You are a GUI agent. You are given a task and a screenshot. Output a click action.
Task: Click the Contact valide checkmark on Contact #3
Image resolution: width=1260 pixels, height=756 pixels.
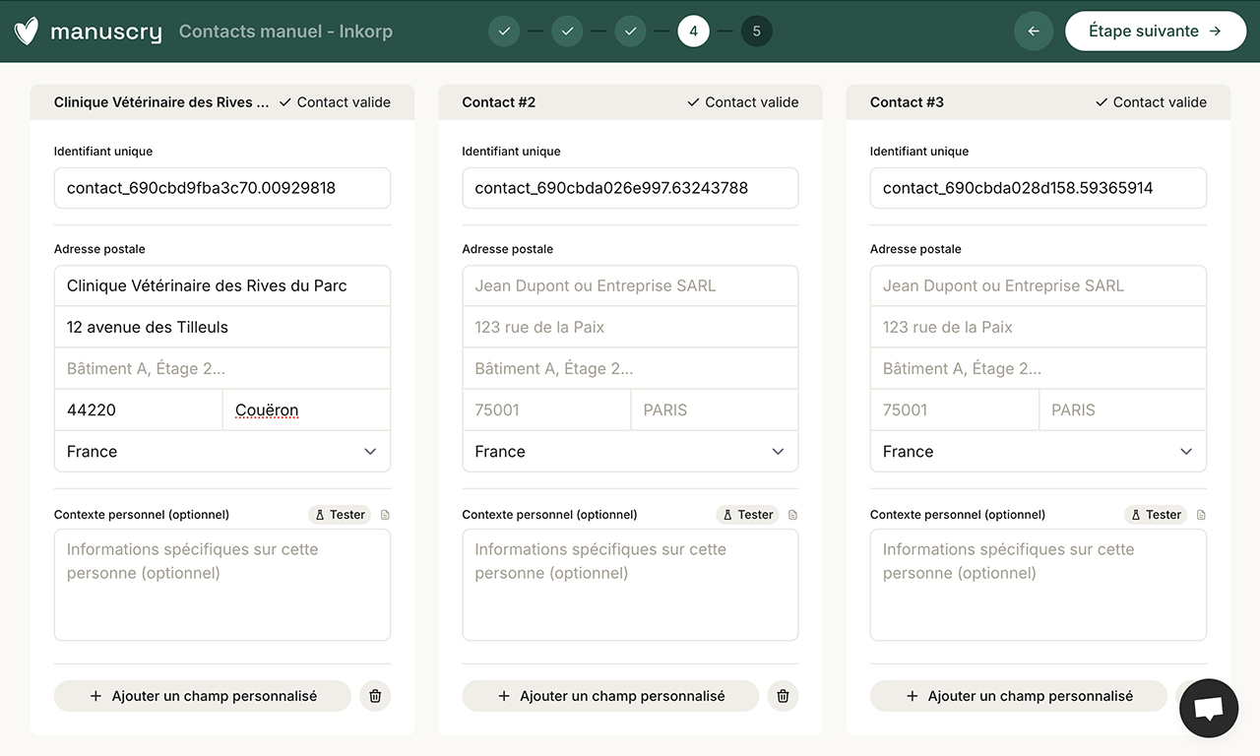point(1101,101)
